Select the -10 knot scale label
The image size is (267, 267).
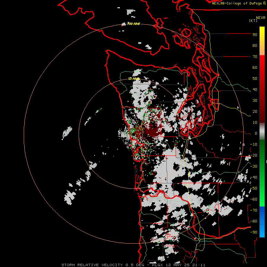pos(254,144)
